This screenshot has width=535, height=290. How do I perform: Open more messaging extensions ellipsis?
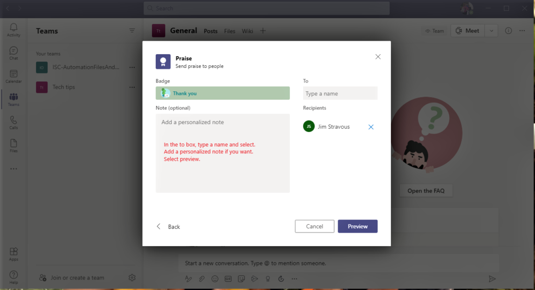point(294,279)
